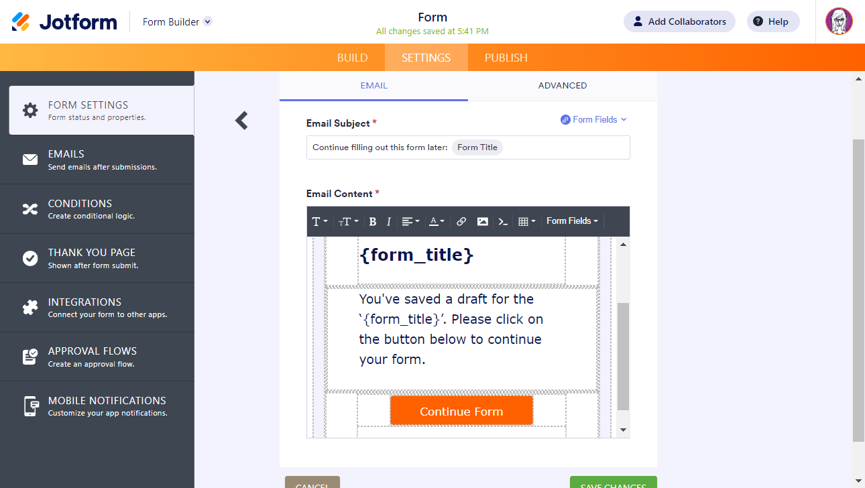Click the {form_title} heading in email

(x=416, y=255)
